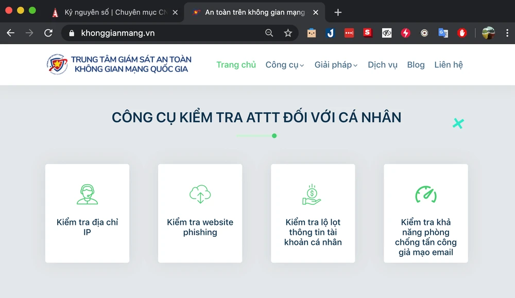Image resolution: width=515 pixels, height=298 pixels.
Task: Expand the Công cụ dropdown menu
Action: point(284,65)
